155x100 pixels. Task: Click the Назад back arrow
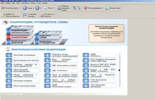click(x=25, y=8)
